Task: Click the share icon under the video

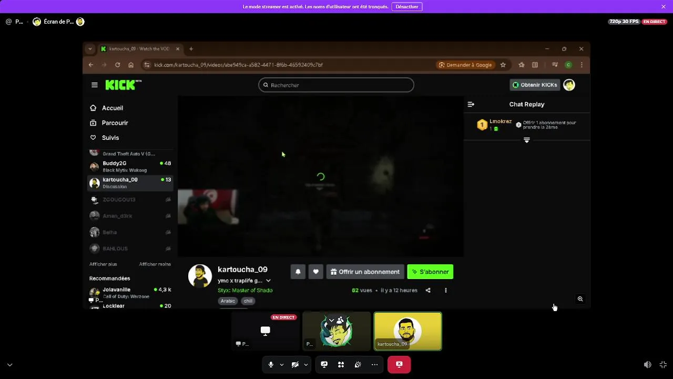Action: click(428, 290)
